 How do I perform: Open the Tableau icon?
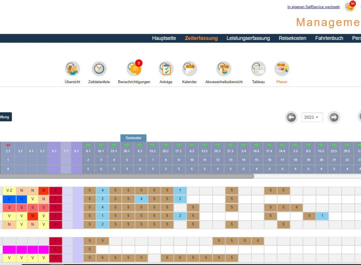tap(258, 69)
